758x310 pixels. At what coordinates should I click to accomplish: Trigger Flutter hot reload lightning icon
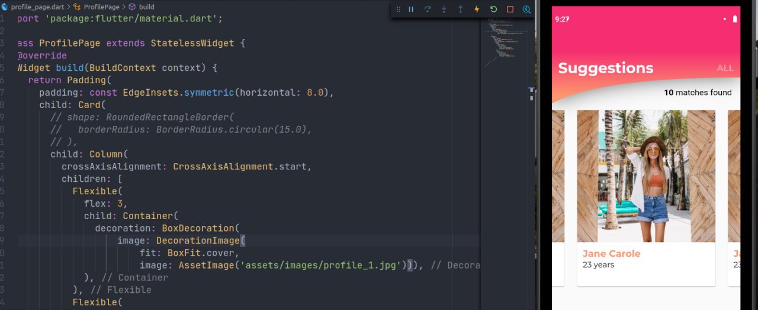click(x=477, y=9)
